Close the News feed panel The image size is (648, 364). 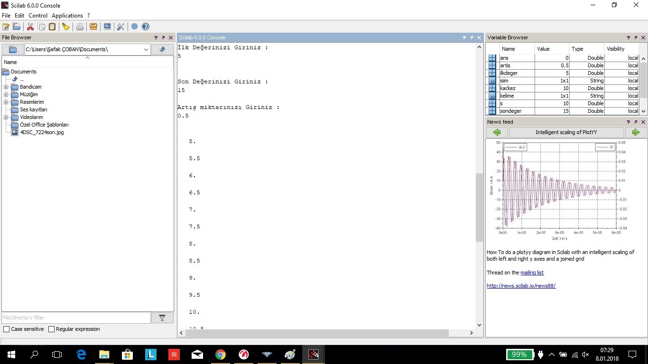[643, 122]
